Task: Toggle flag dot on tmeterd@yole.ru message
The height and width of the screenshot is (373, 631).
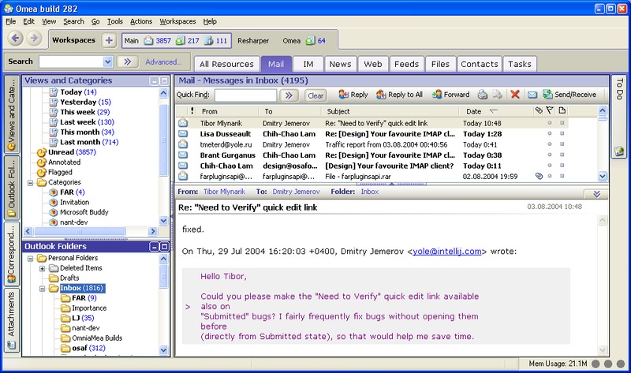Action: point(550,144)
